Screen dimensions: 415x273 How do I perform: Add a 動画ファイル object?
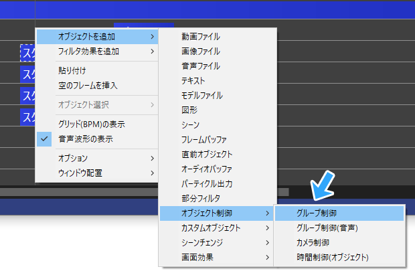(200, 37)
